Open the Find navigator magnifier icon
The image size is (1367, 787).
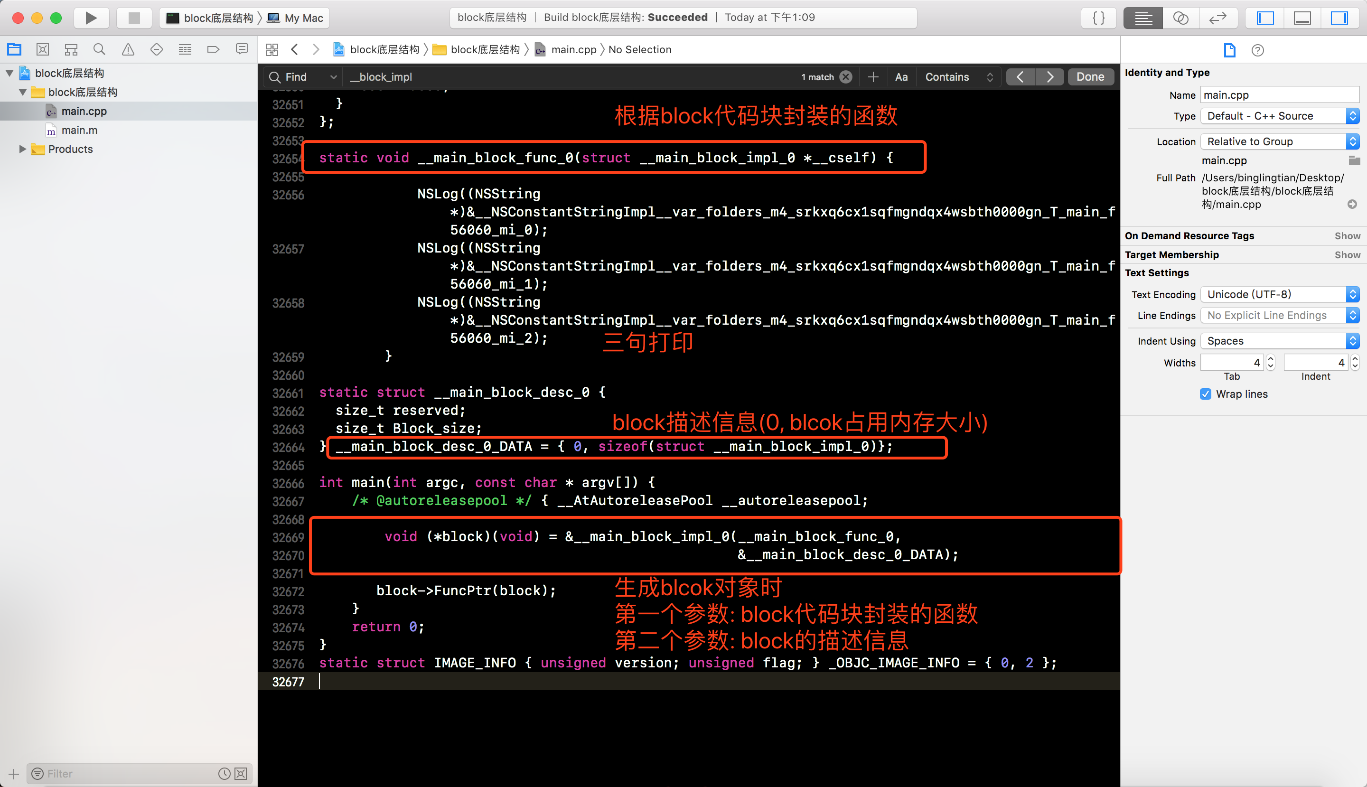pyautogui.click(x=99, y=50)
